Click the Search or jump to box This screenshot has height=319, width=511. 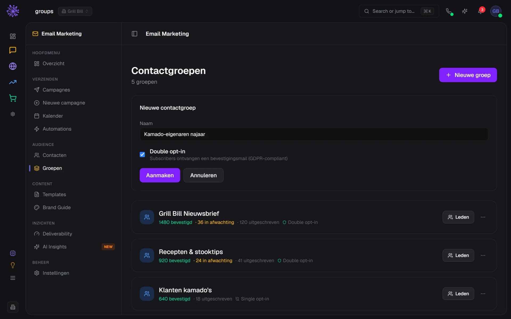pyautogui.click(x=398, y=11)
